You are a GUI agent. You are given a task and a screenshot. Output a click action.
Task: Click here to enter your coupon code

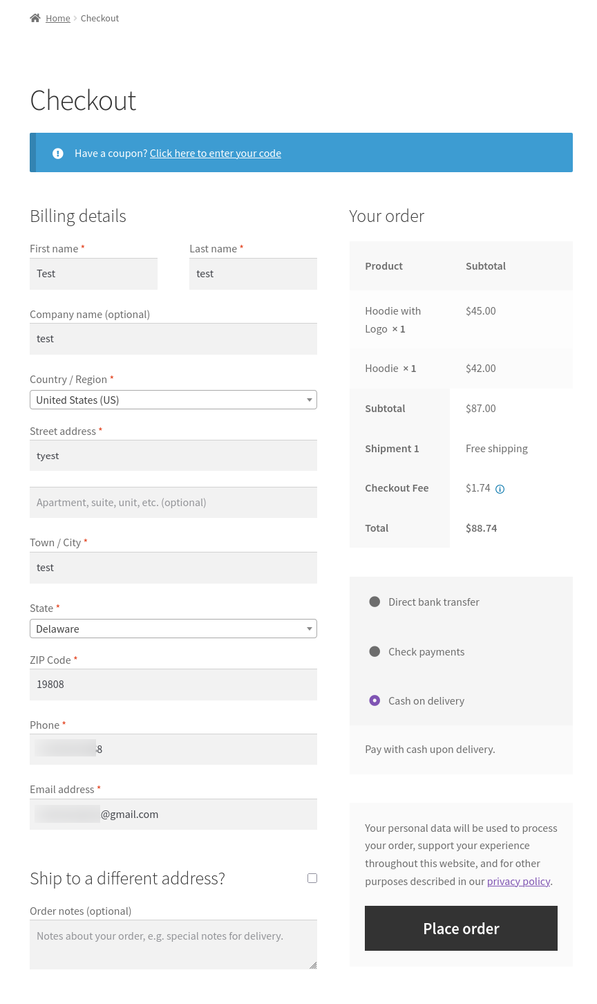point(216,154)
